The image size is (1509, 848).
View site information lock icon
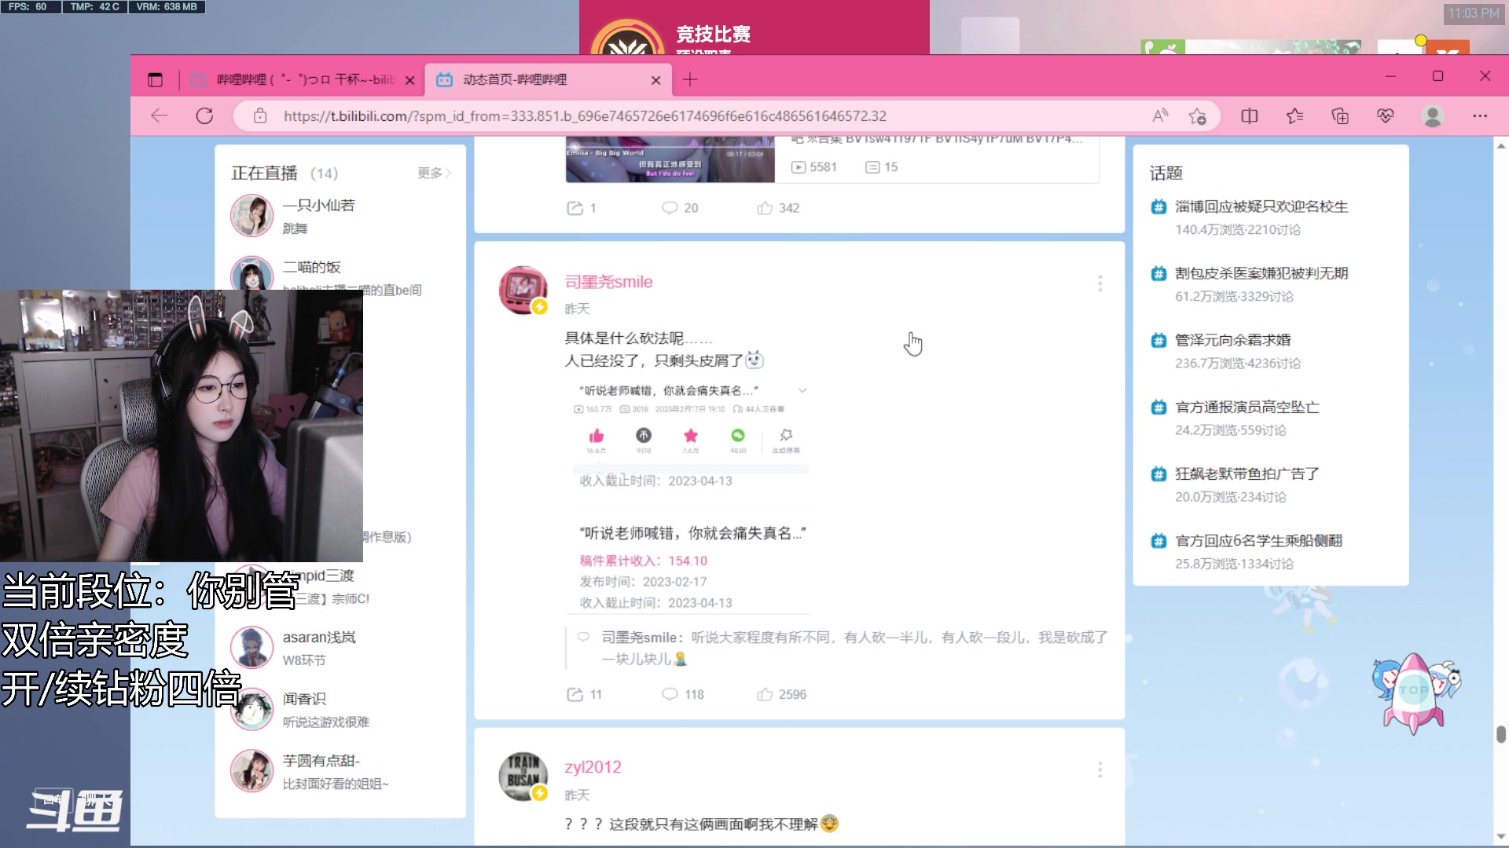click(x=260, y=116)
